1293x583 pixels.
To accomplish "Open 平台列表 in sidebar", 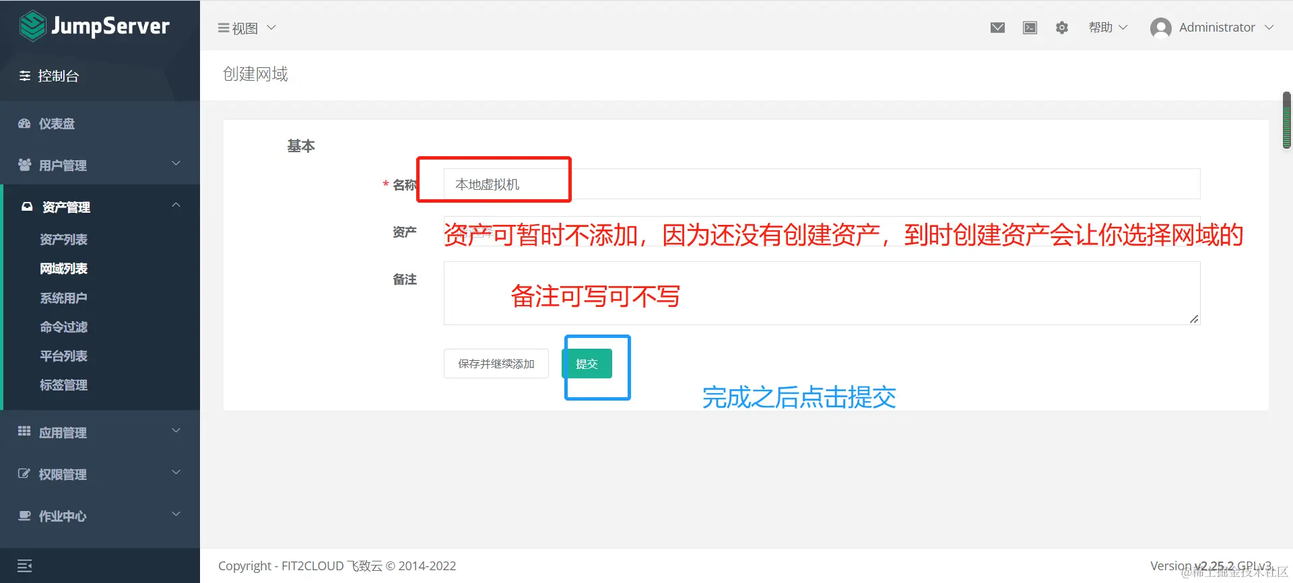I will [x=63, y=356].
